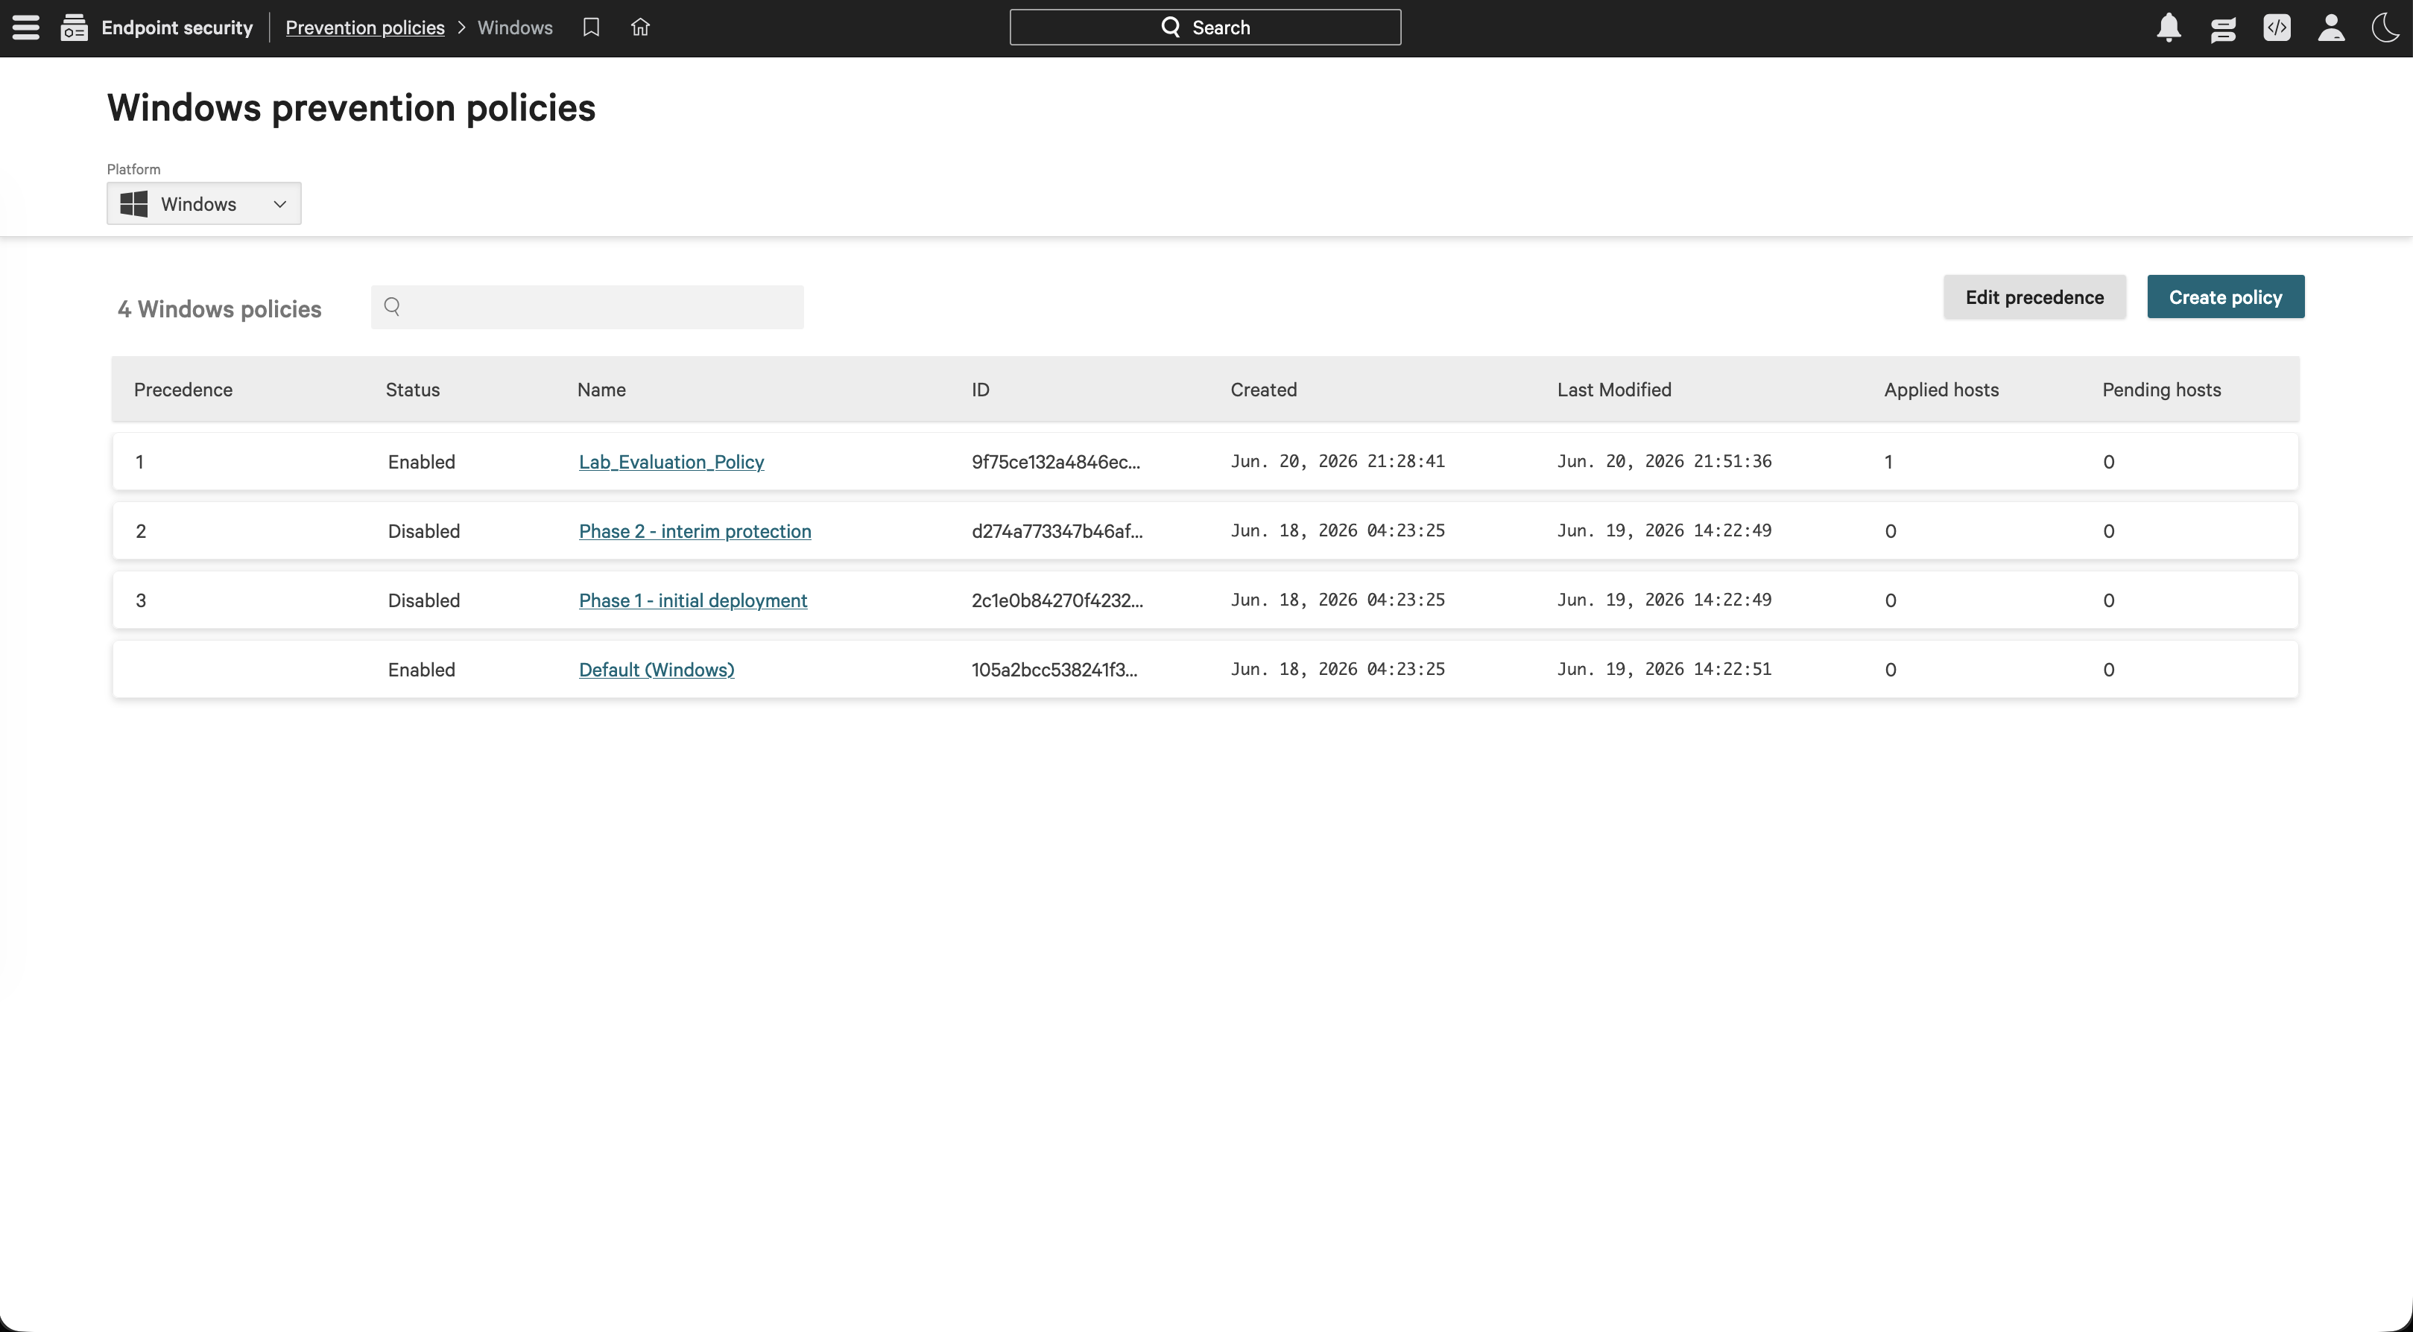Click Create policy button

point(2226,297)
